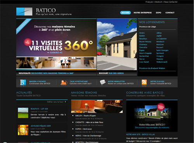Click Découvrez nos exemples de maisons link
The height and width of the screenshot is (143, 194).
point(152,127)
